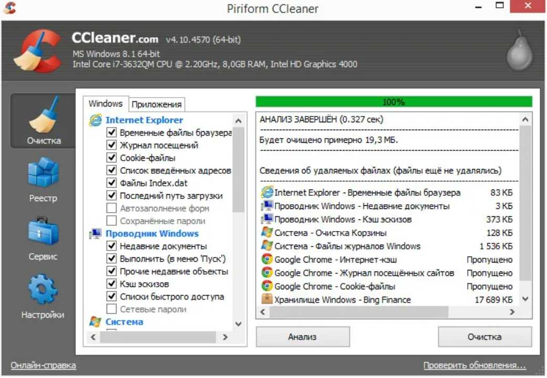Open the Сервис toolbox section
The width and height of the screenshot is (547, 378).
pos(43,238)
